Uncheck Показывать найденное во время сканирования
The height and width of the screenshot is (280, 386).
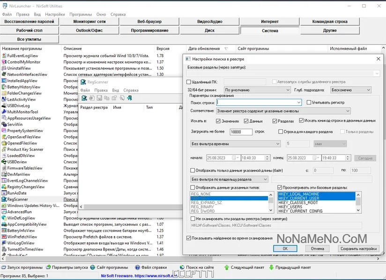(x=189, y=238)
